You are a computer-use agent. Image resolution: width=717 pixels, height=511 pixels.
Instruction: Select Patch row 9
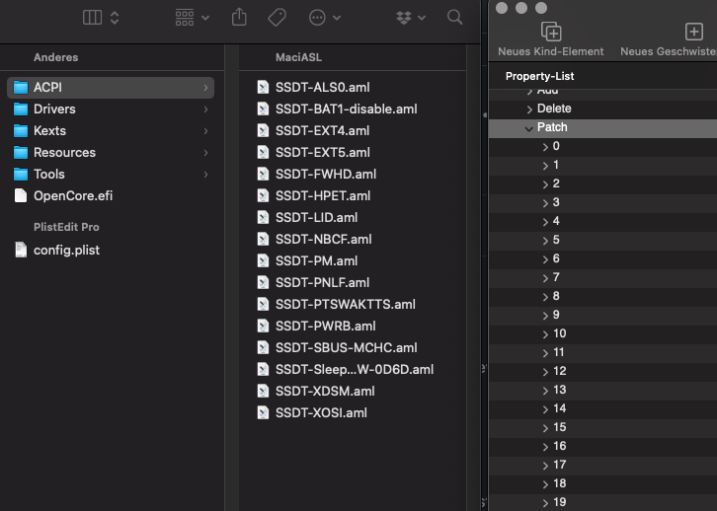click(602, 315)
